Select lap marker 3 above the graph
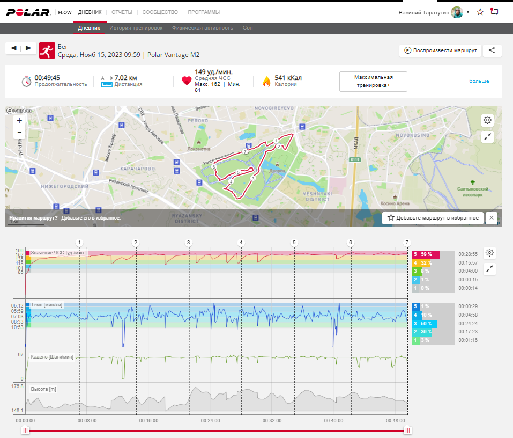The width and height of the screenshot is (513, 438). point(189,243)
